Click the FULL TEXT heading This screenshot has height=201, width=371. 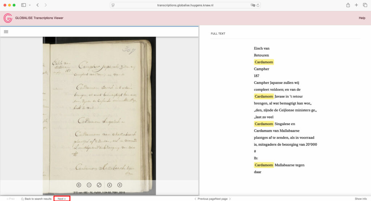tap(218, 34)
